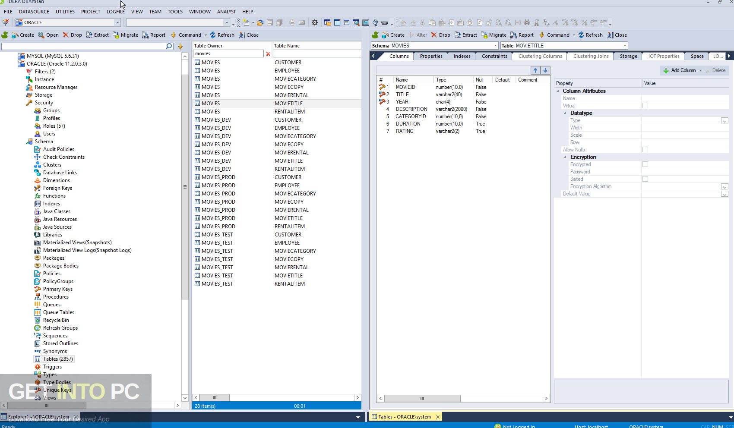
Task: Switch to the Properties tab
Action: click(431, 56)
